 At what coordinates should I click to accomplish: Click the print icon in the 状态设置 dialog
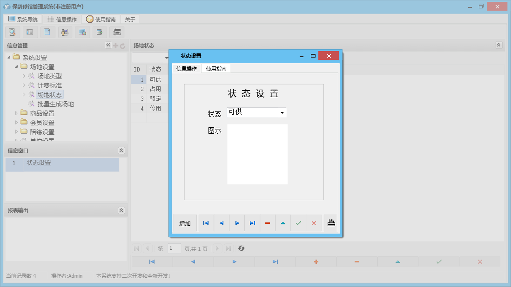(331, 223)
